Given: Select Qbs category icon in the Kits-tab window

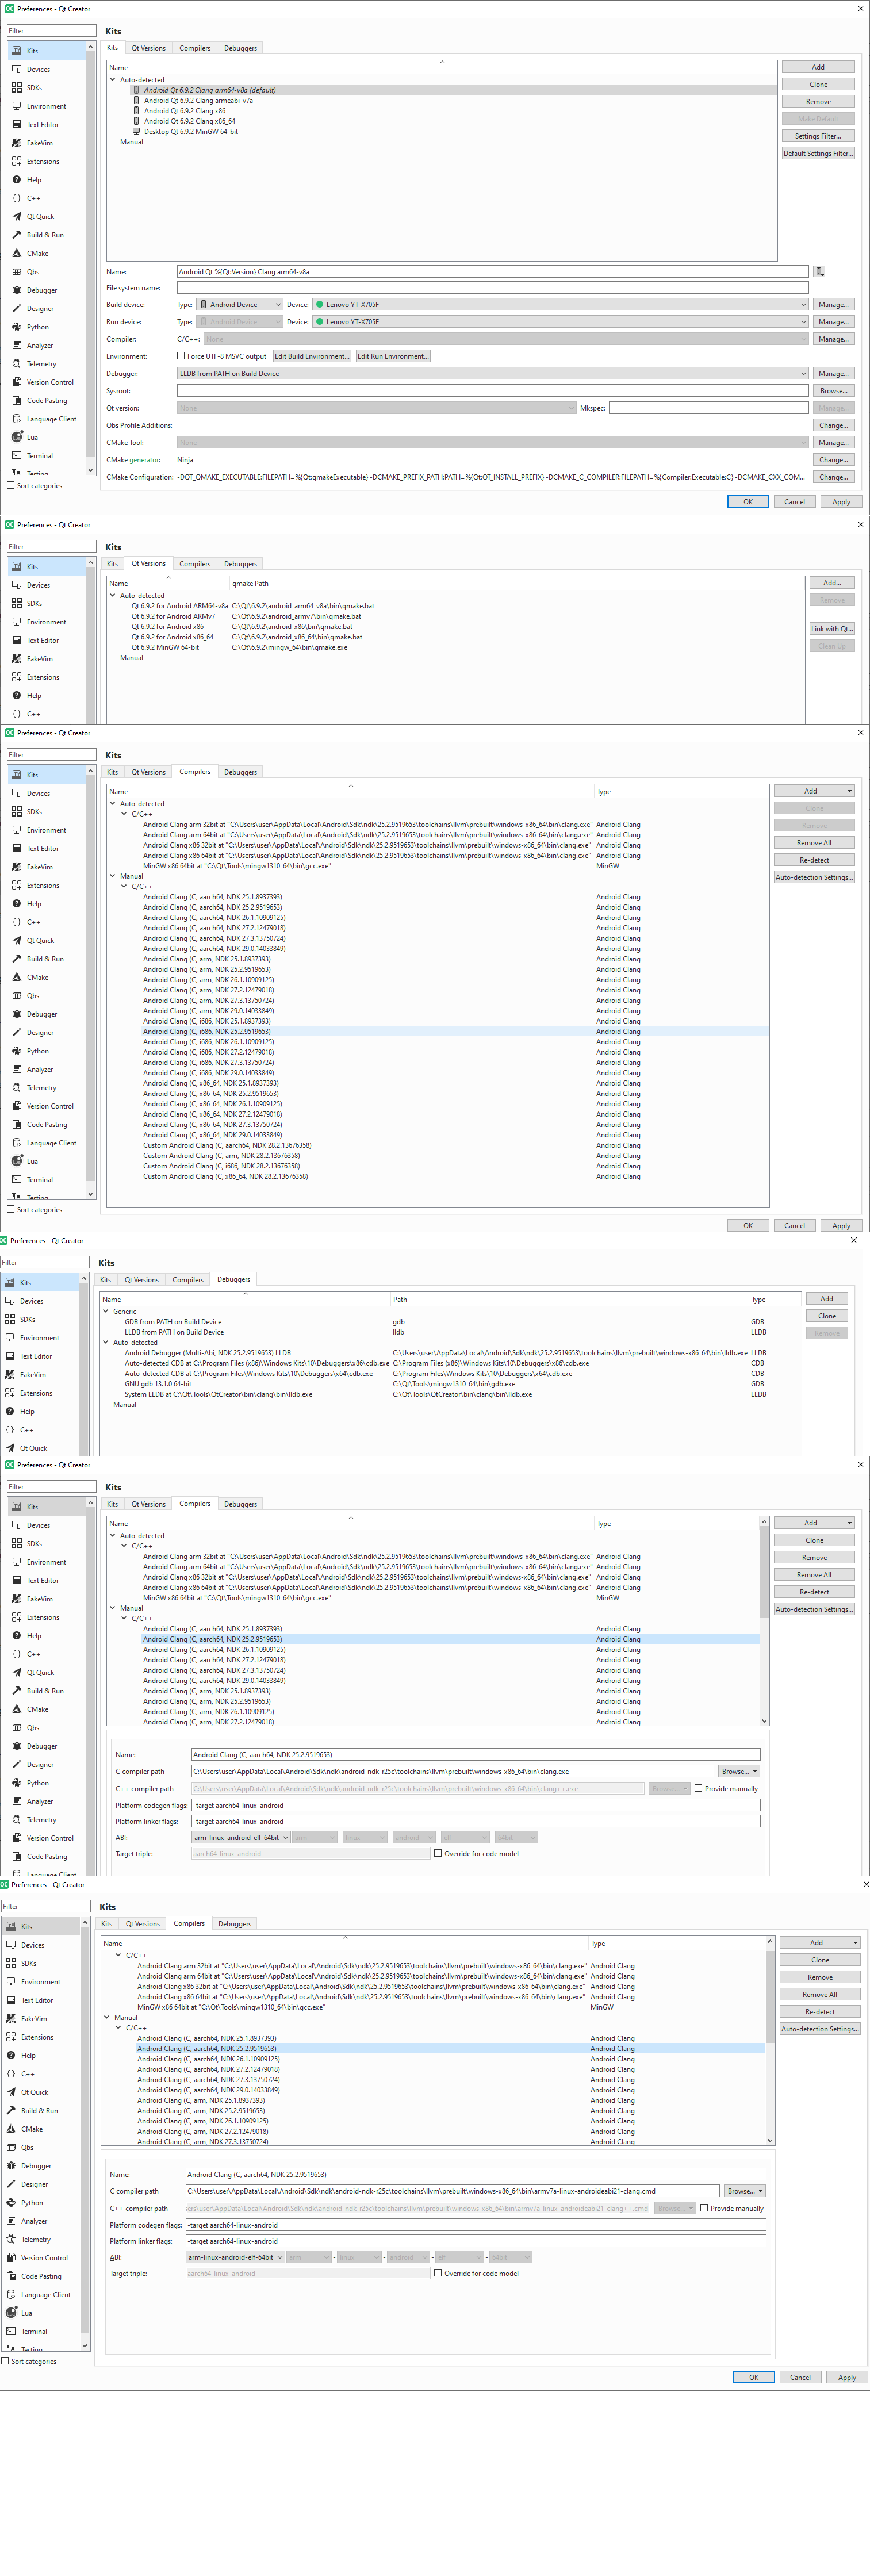Looking at the screenshot, I should [x=17, y=272].
